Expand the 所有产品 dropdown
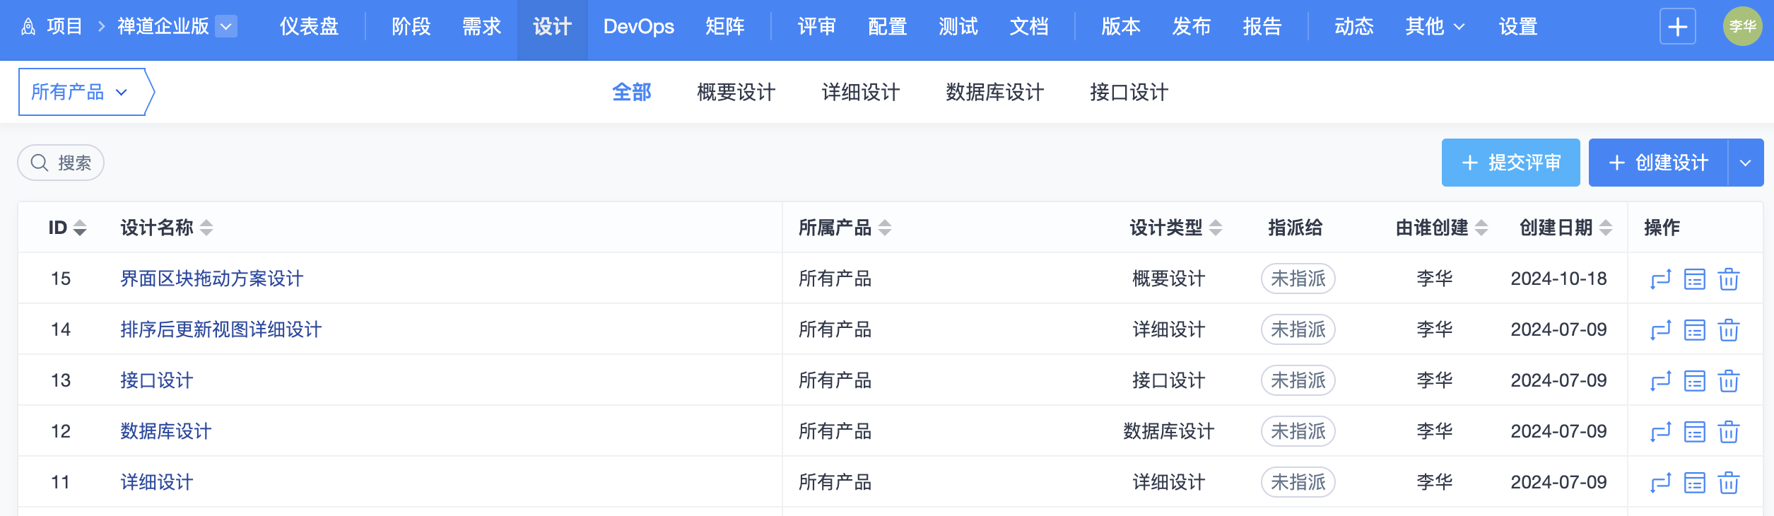 click(x=80, y=92)
